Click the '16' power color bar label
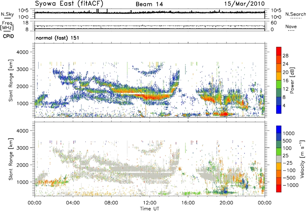306x211 pixels. (285, 81)
